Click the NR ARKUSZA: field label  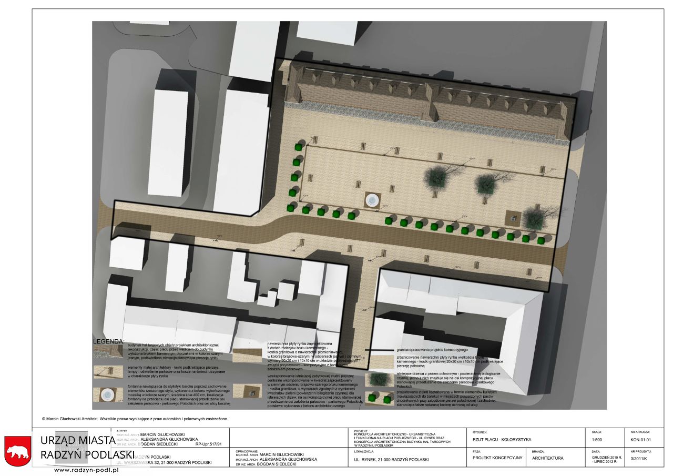coord(640,432)
